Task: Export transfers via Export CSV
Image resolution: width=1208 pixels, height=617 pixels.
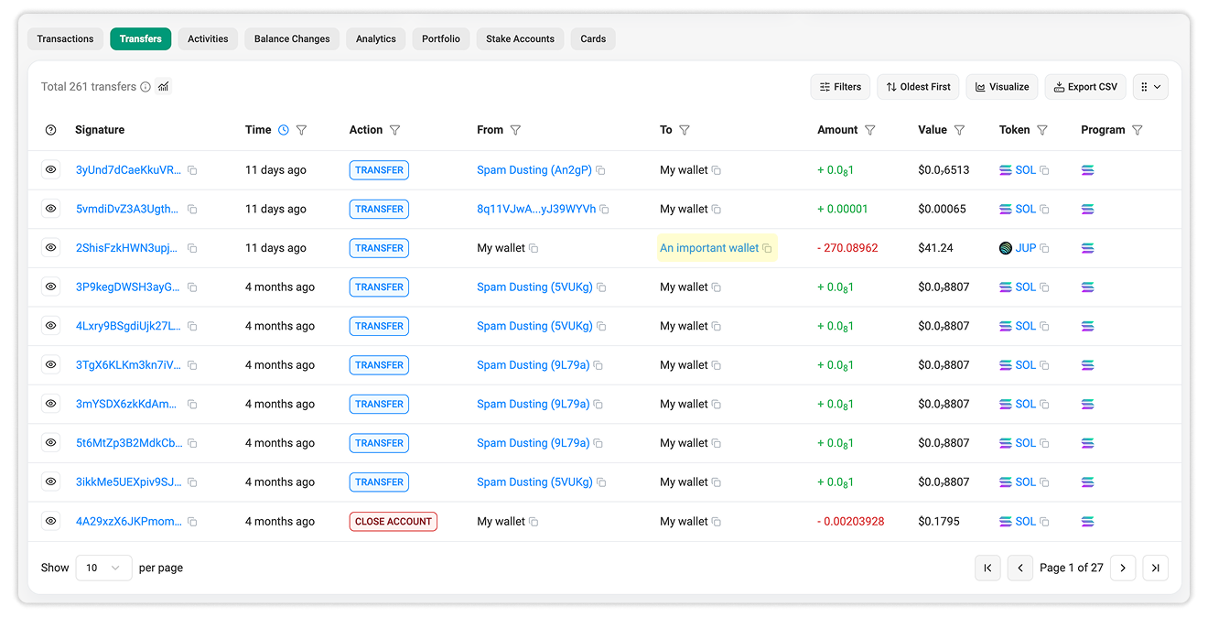Action: tap(1085, 87)
